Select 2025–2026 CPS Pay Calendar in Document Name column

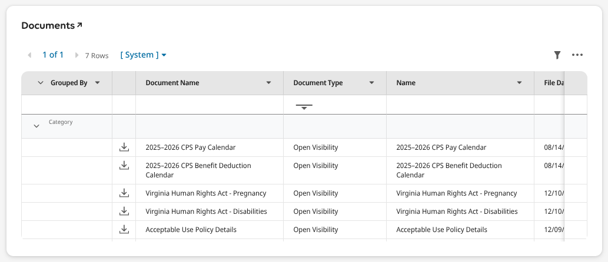[x=190, y=147]
